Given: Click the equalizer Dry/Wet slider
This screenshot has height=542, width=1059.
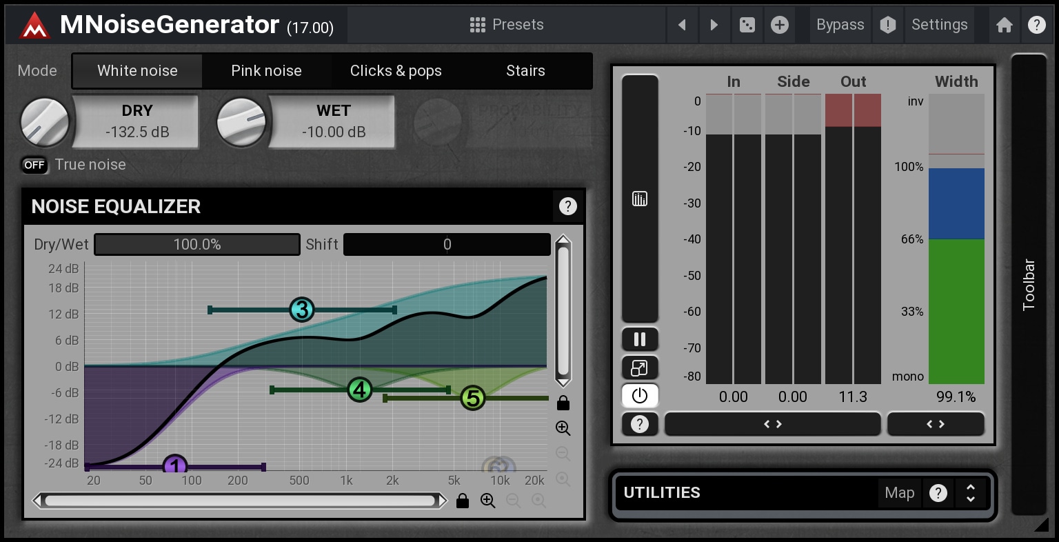Looking at the screenshot, I should click(197, 245).
